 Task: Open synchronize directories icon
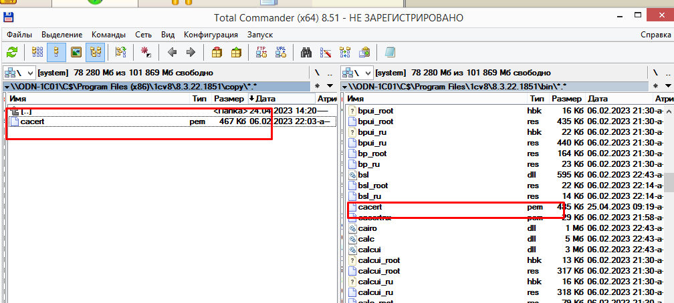point(345,52)
